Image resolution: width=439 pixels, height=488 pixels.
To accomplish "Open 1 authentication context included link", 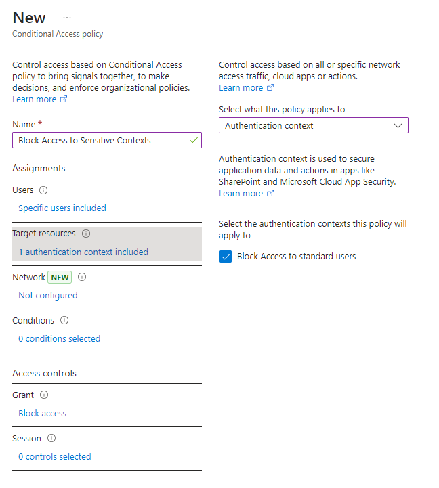I will point(83,252).
